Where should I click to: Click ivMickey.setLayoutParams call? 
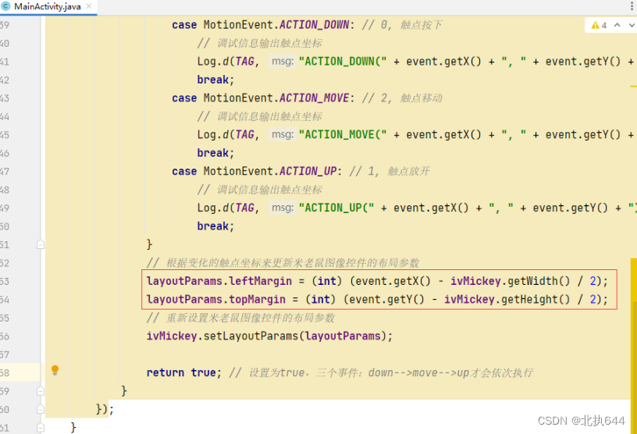(269, 336)
